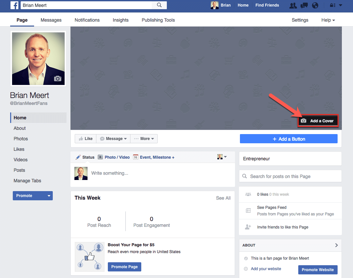The height and width of the screenshot is (278, 353).
Task: Click Brian's small avatar in top bar
Action: click(x=215, y=5)
